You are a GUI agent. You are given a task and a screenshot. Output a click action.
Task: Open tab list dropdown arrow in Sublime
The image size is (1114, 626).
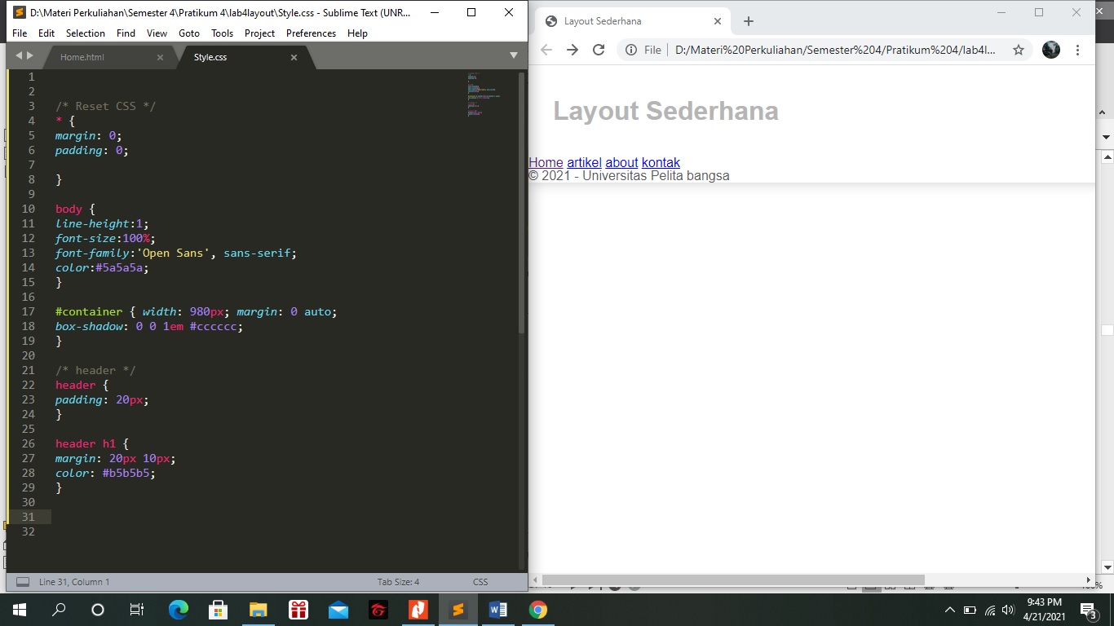(x=514, y=55)
